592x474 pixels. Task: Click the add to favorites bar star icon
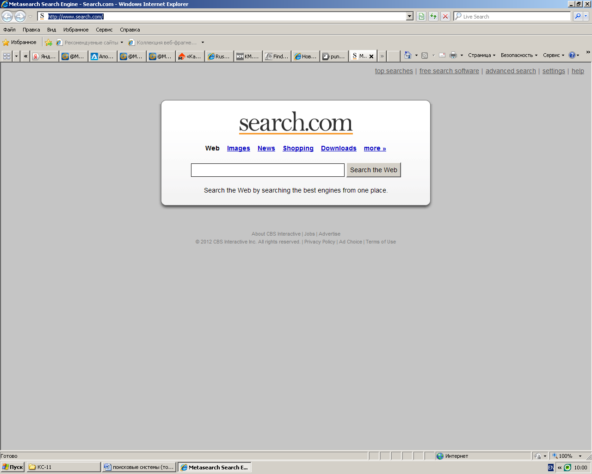pyautogui.click(x=49, y=43)
